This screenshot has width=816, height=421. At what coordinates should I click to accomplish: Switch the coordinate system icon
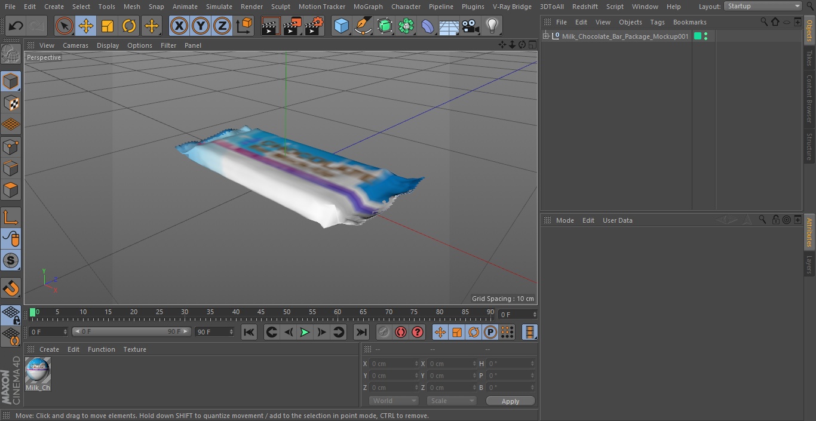(244, 26)
